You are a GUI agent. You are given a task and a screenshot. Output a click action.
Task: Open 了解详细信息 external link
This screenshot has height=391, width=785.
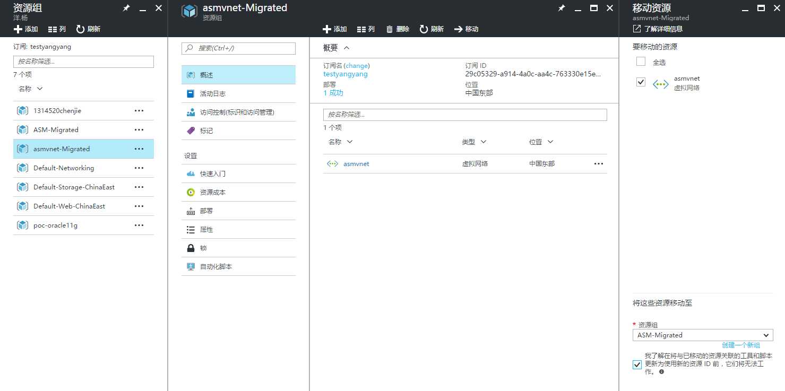click(x=658, y=29)
